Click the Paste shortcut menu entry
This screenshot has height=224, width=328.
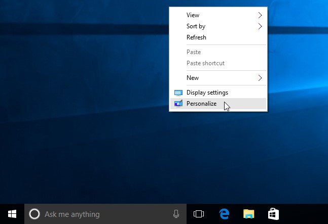205,63
